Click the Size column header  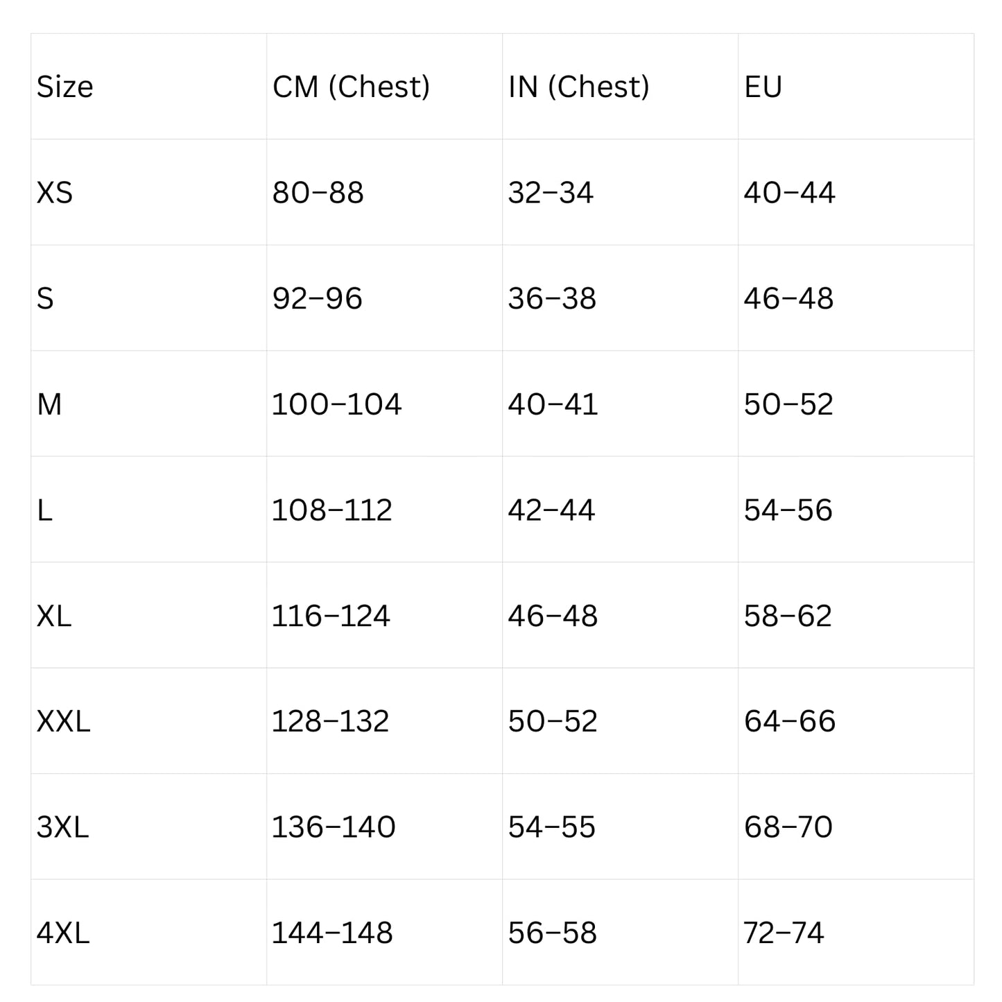pyautogui.click(x=64, y=87)
